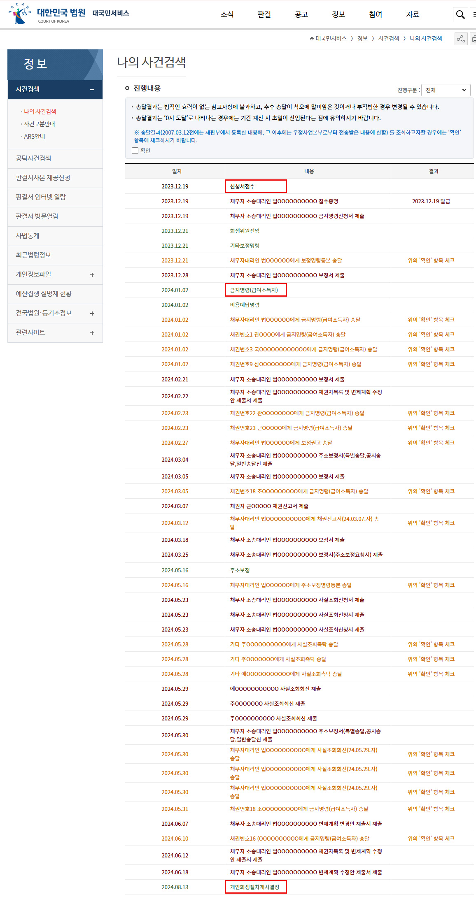Open the 진행구분 전체 dropdown

tap(446, 90)
